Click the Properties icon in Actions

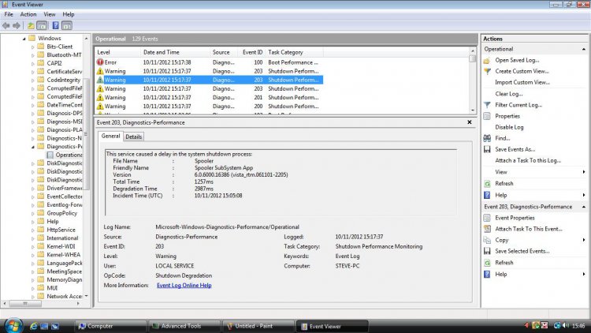(x=487, y=116)
